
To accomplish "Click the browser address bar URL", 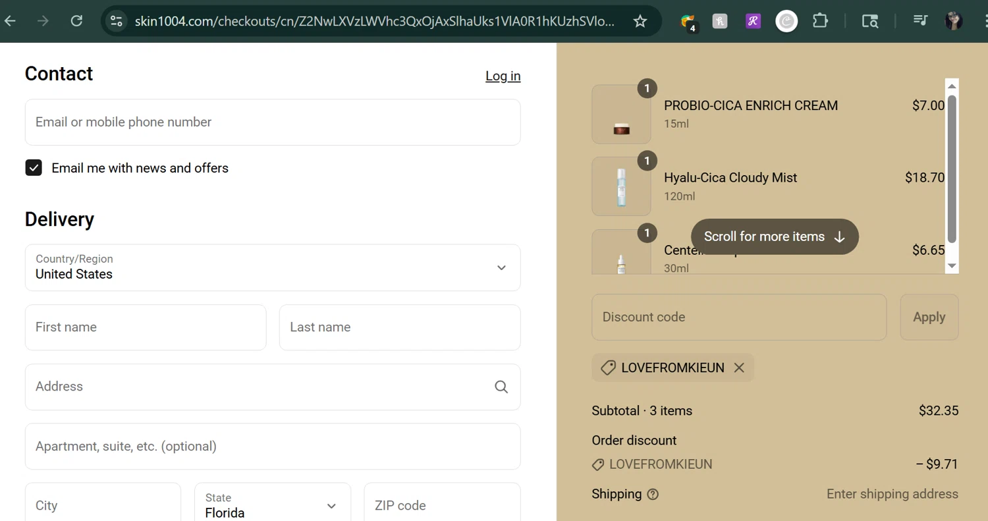I will [374, 21].
